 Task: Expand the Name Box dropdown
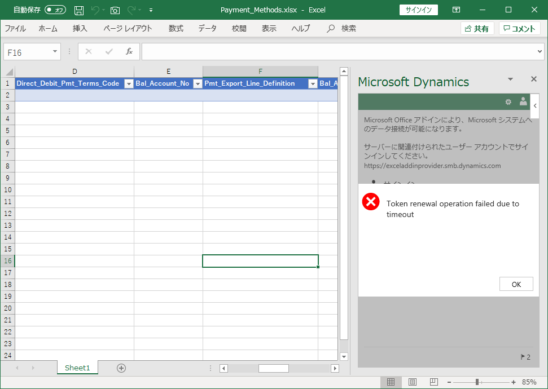55,52
